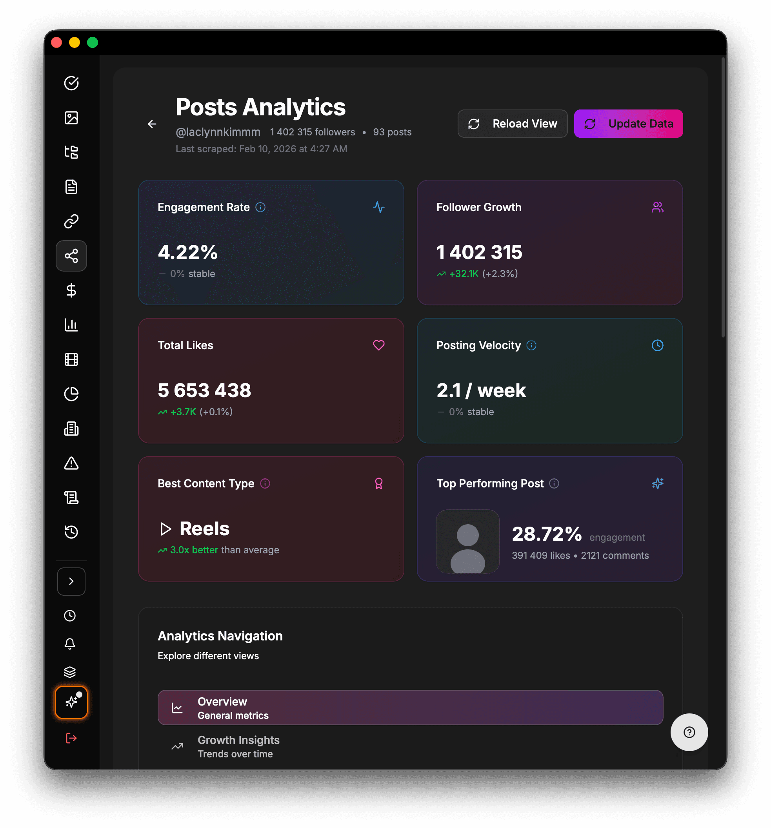Open the share/social network sidebar icon

[71, 256]
